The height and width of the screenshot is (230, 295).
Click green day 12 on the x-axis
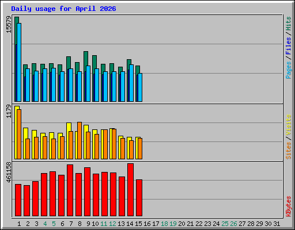pos(112,224)
